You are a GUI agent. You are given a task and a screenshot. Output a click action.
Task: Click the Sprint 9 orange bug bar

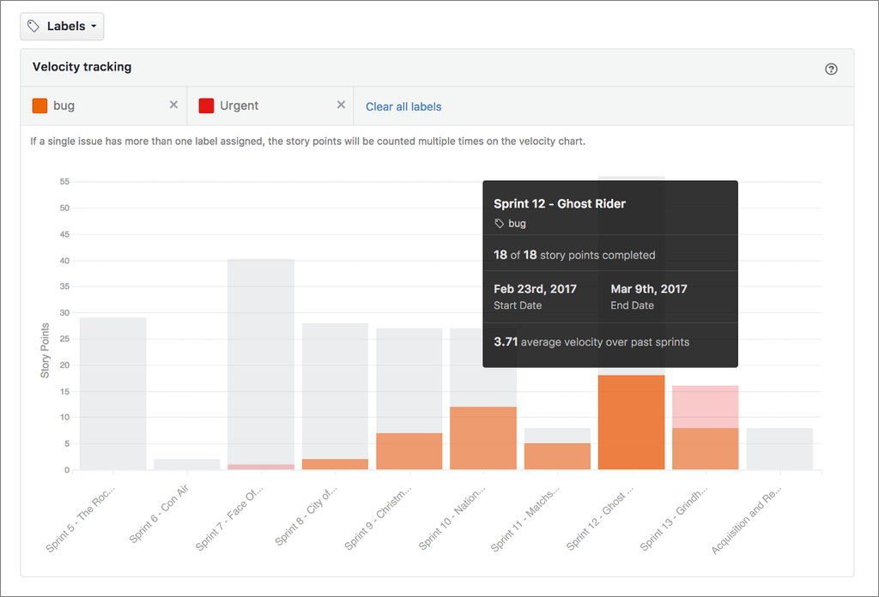(409, 451)
